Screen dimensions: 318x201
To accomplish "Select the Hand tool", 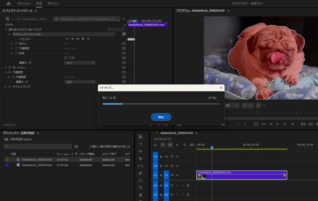I will (x=140, y=195).
